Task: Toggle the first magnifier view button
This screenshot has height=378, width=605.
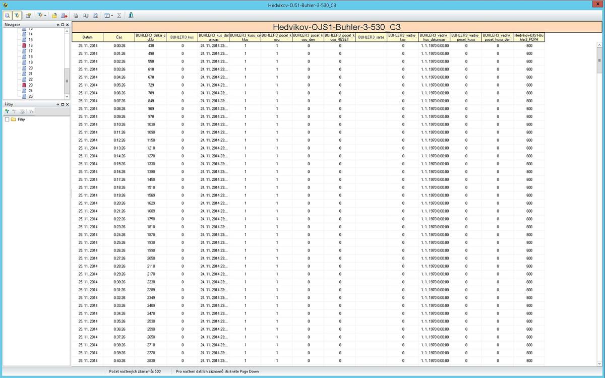Action: click(x=7, y=16)
